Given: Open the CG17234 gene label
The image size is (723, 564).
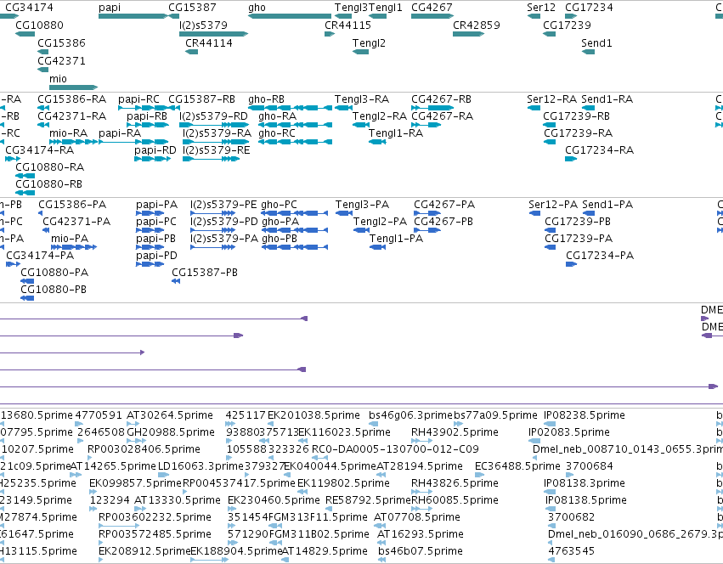Looking at the screenshot, I should [589, 8].
